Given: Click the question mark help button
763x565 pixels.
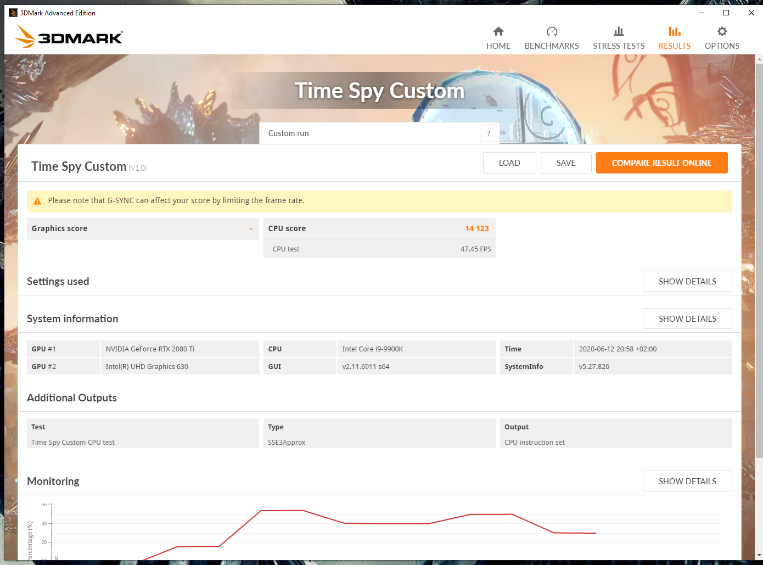Looking at the screenshot, I should (x=489, y=133).
